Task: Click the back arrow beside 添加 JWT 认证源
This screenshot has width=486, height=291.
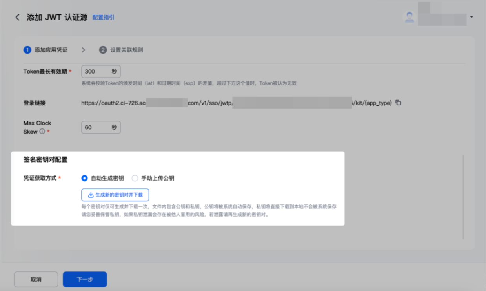Action: [x=17, y=18]
